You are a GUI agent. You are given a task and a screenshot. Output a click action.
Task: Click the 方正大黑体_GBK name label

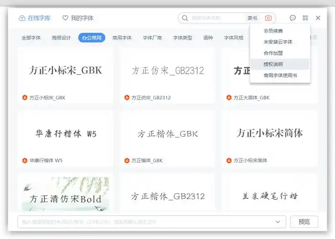click(251, 98)
